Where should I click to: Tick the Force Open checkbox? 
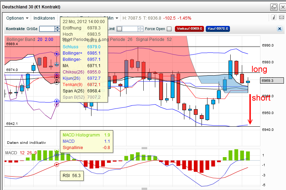(169, 29)
